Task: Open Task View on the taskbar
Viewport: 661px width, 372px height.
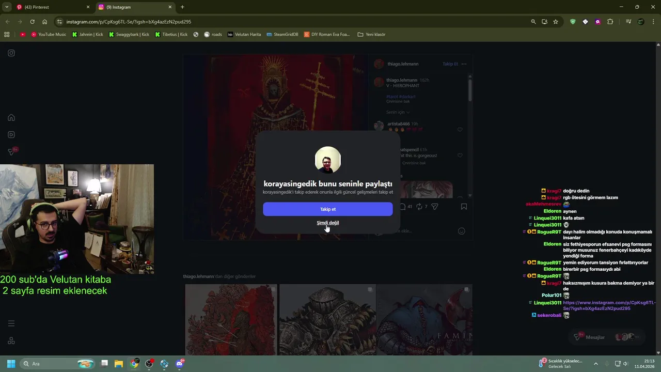Action: 104,364
